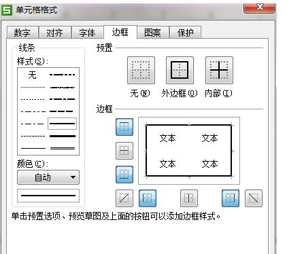Choose the thick solid line style

point(63,137)
